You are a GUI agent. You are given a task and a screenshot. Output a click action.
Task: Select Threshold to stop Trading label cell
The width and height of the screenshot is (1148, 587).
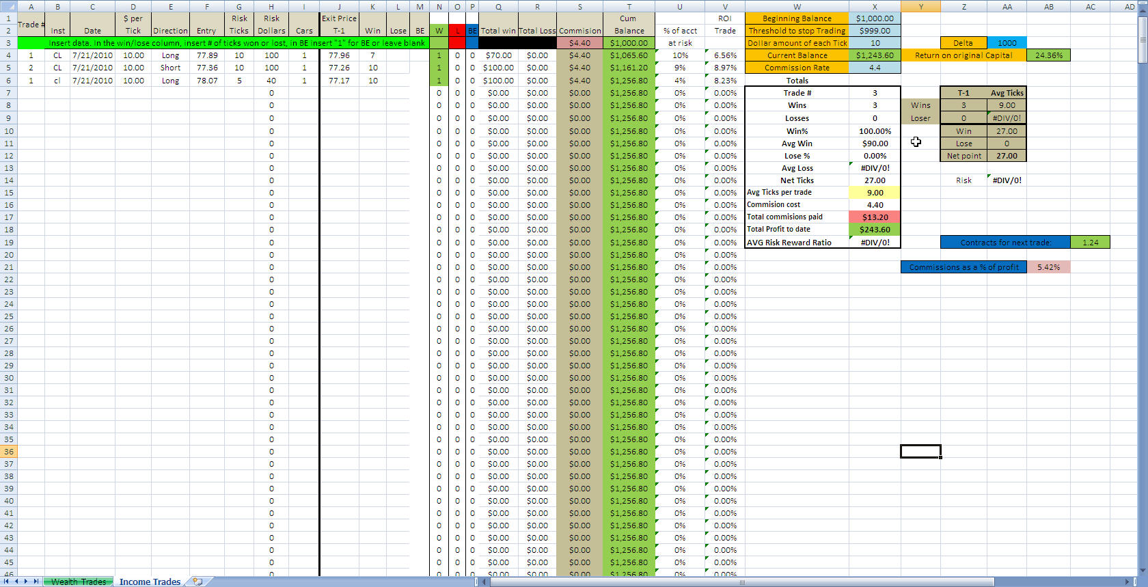[x=797, y=31]
